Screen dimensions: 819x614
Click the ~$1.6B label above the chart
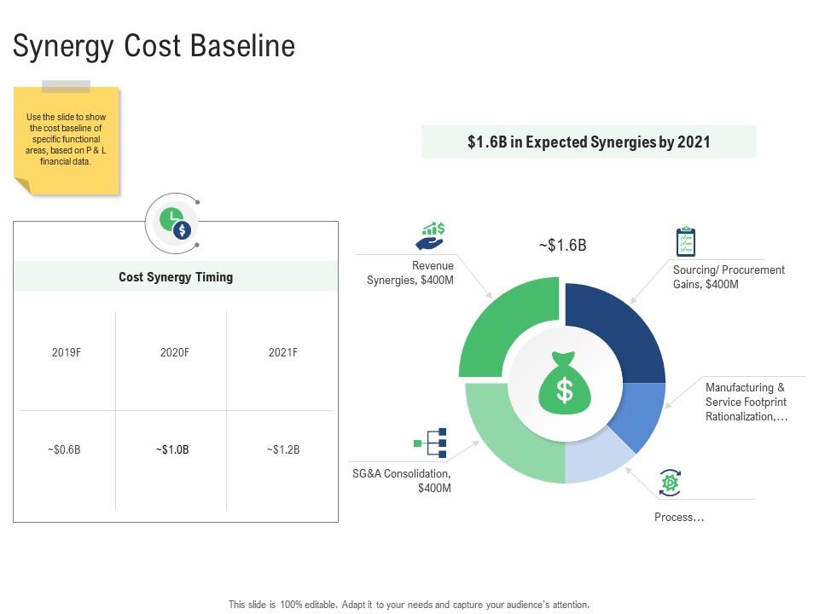pos(562,245)
